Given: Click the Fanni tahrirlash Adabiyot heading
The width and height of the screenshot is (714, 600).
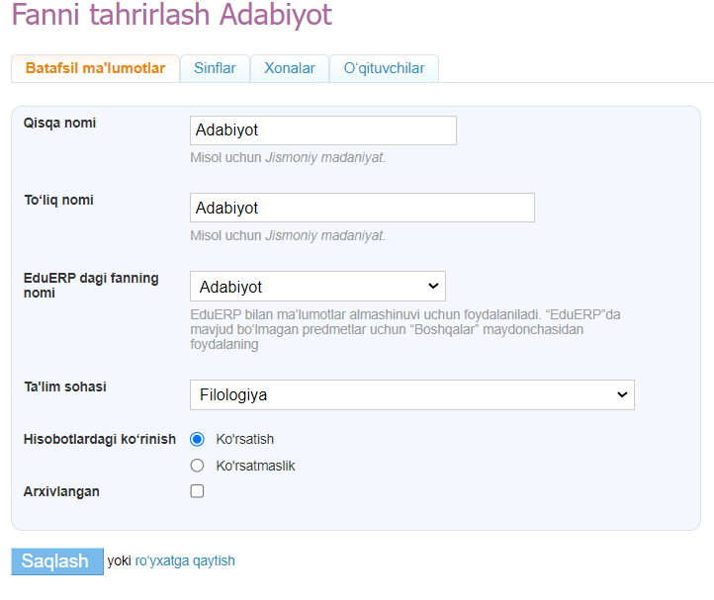Looking at the screenshot, I should click(x=172, y=17).
